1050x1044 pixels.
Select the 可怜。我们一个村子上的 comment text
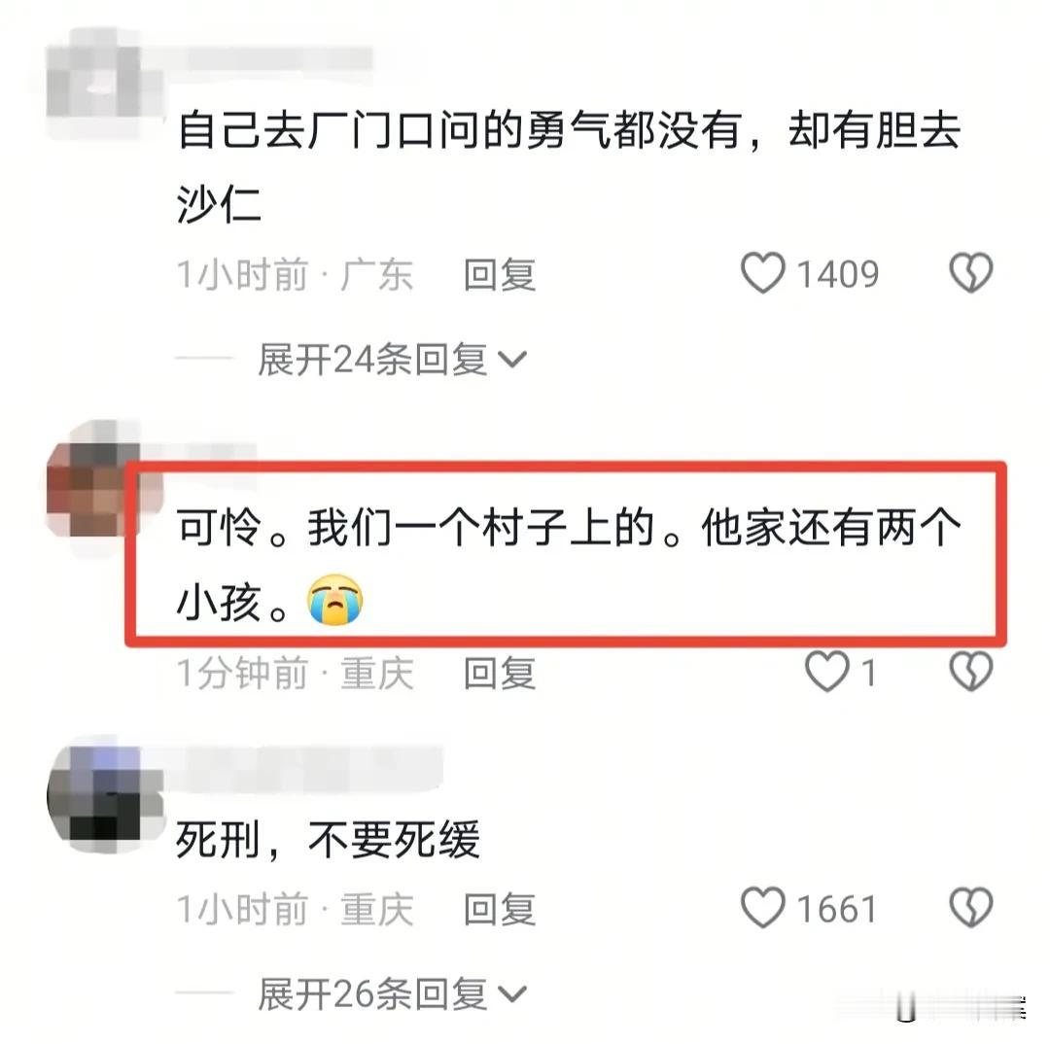(569, 564)
